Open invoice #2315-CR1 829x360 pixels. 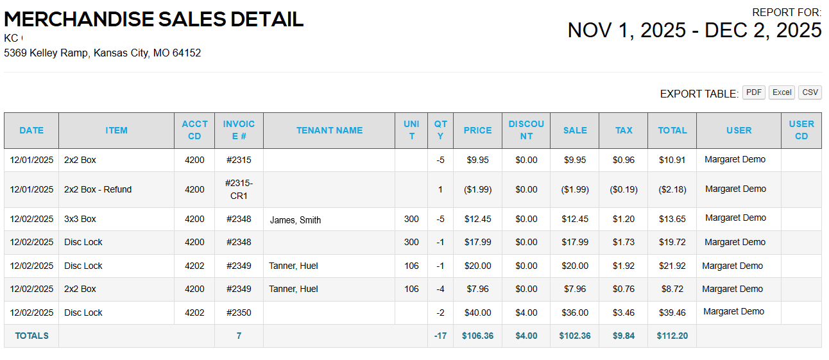point(239,189)
